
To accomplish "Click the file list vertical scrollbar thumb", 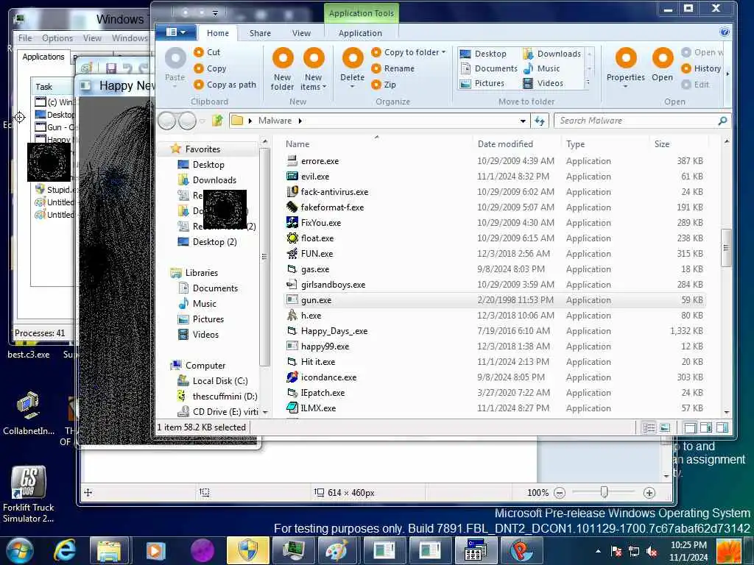I will pyautogui.click(x=726, y=247).
